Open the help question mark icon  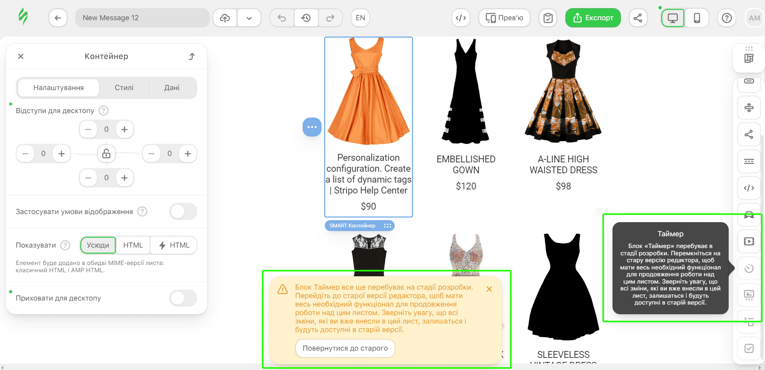tap(727, 18)
